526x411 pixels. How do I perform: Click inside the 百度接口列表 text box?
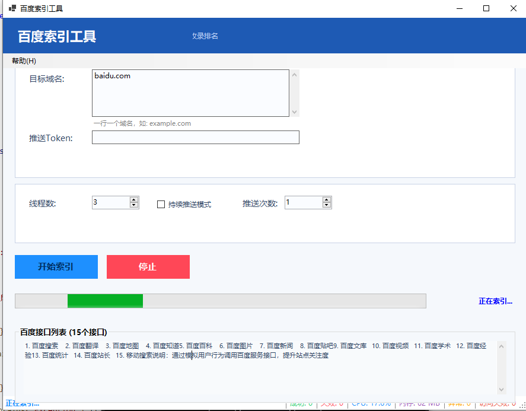click(260, 367)
